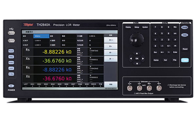Select the Lpot BNC terminal
This screenshot has height=120, width=196.
click(139, 88)
